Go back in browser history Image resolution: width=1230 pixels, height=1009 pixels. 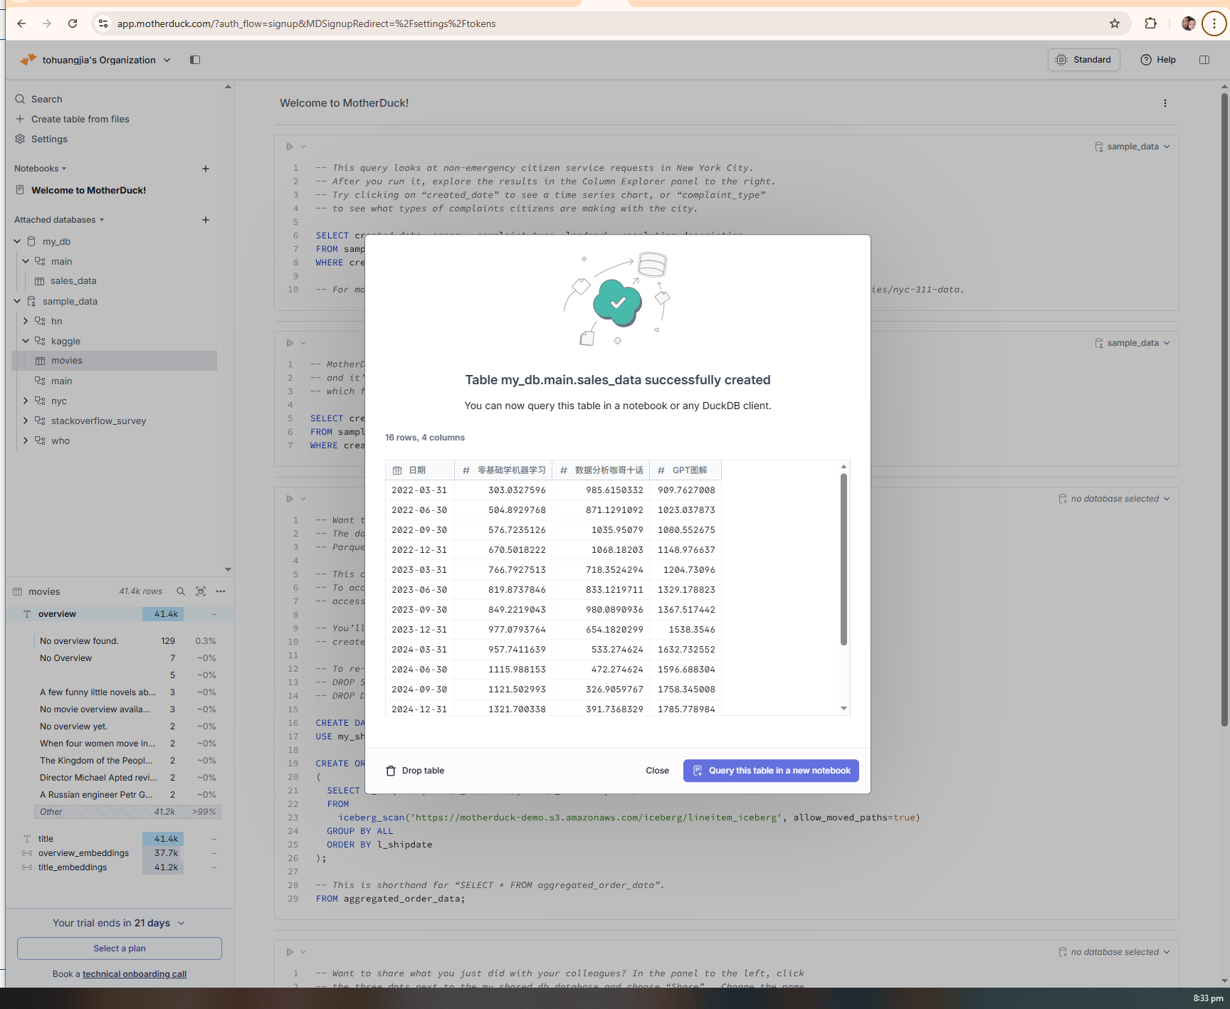click(21, 23)
